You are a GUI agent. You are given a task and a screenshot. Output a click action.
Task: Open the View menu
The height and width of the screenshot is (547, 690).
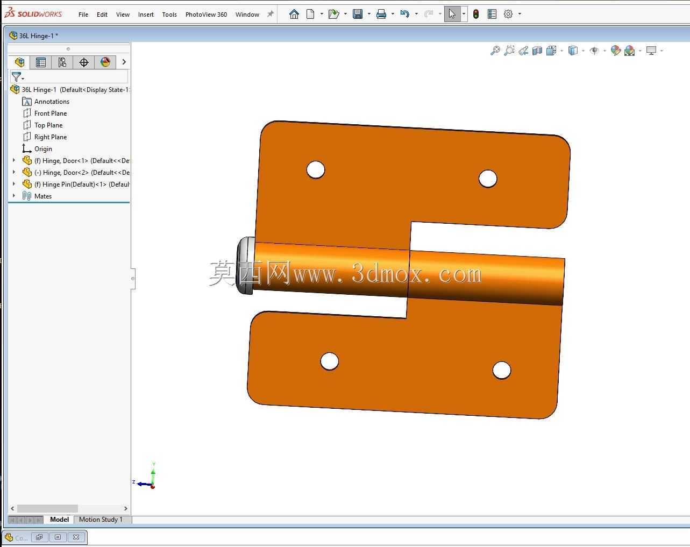[123, 15]
